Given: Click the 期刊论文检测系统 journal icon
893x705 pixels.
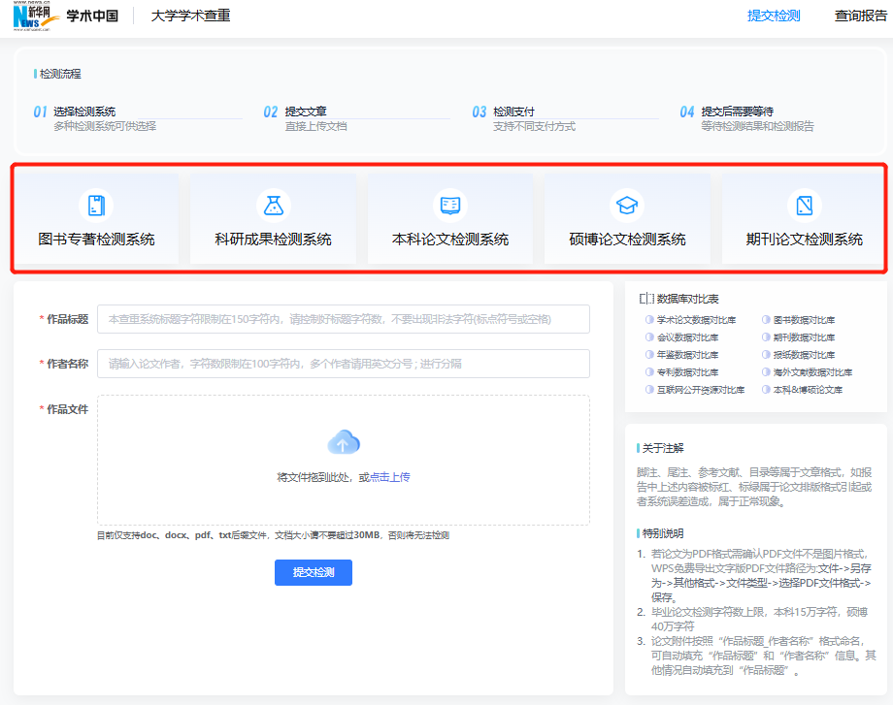Looking at the screenshot, I should coord(804,205).
